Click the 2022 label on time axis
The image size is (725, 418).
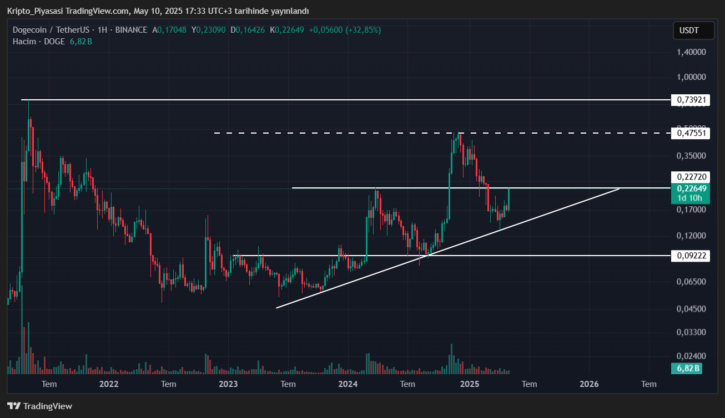coord(108,384)
